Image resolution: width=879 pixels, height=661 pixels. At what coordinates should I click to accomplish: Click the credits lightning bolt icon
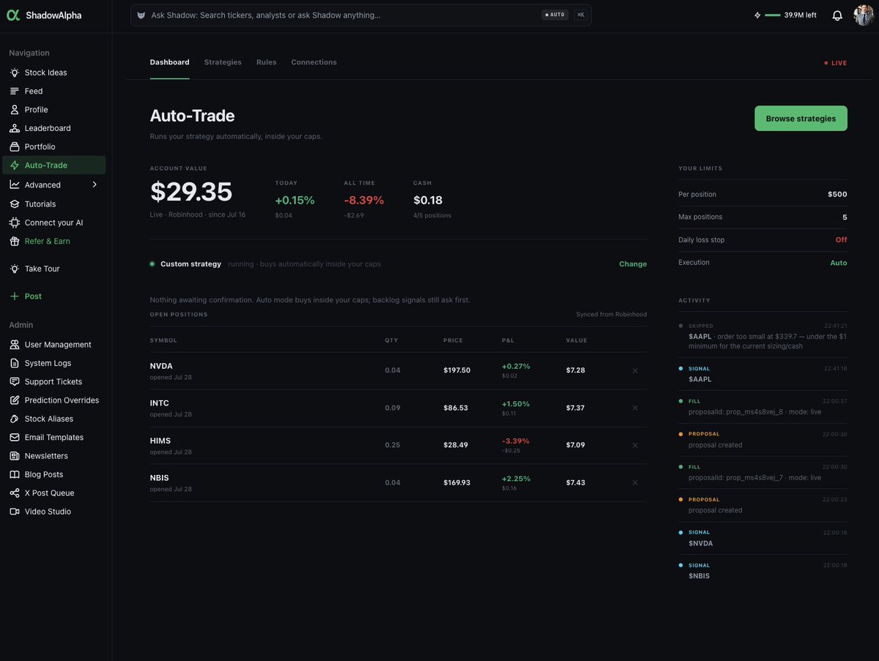coord(757,15)
